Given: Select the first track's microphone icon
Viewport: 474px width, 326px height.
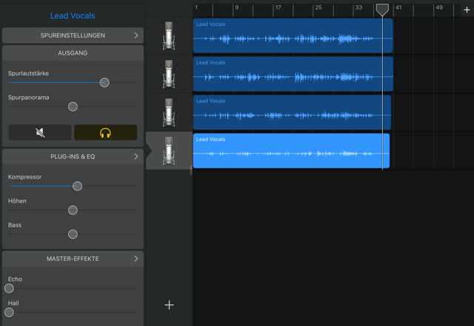Looking at the screenshot, I should click(169, 36).
